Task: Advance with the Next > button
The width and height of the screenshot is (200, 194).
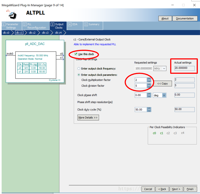Action: click(x=176, y=189)
